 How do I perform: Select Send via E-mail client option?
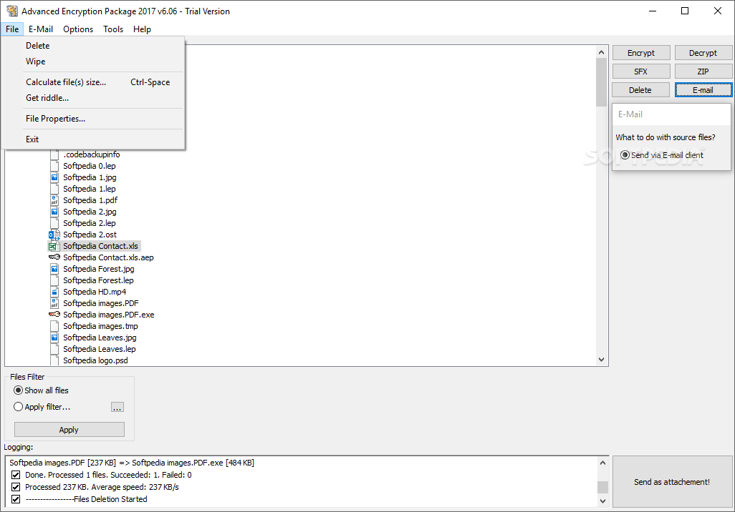click(625, 155)
